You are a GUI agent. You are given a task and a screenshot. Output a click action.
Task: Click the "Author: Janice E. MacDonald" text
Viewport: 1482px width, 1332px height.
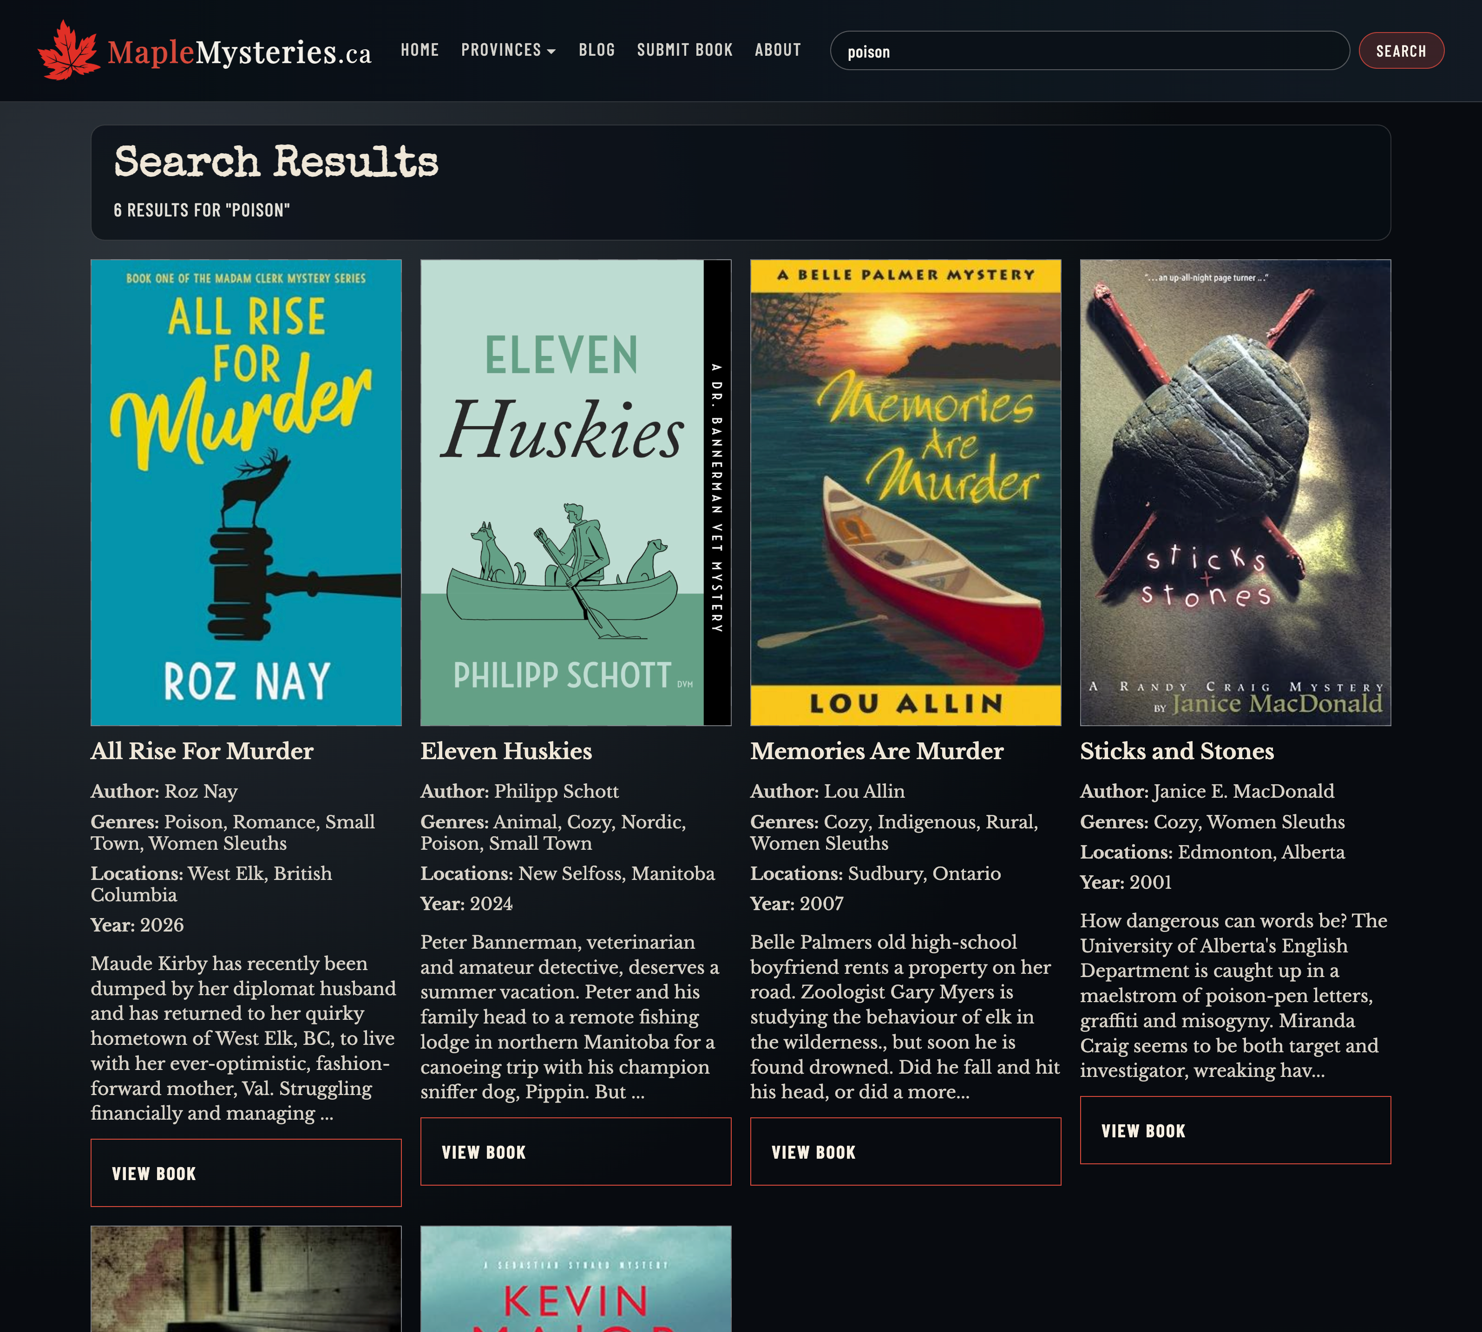tap(1207, 791)
